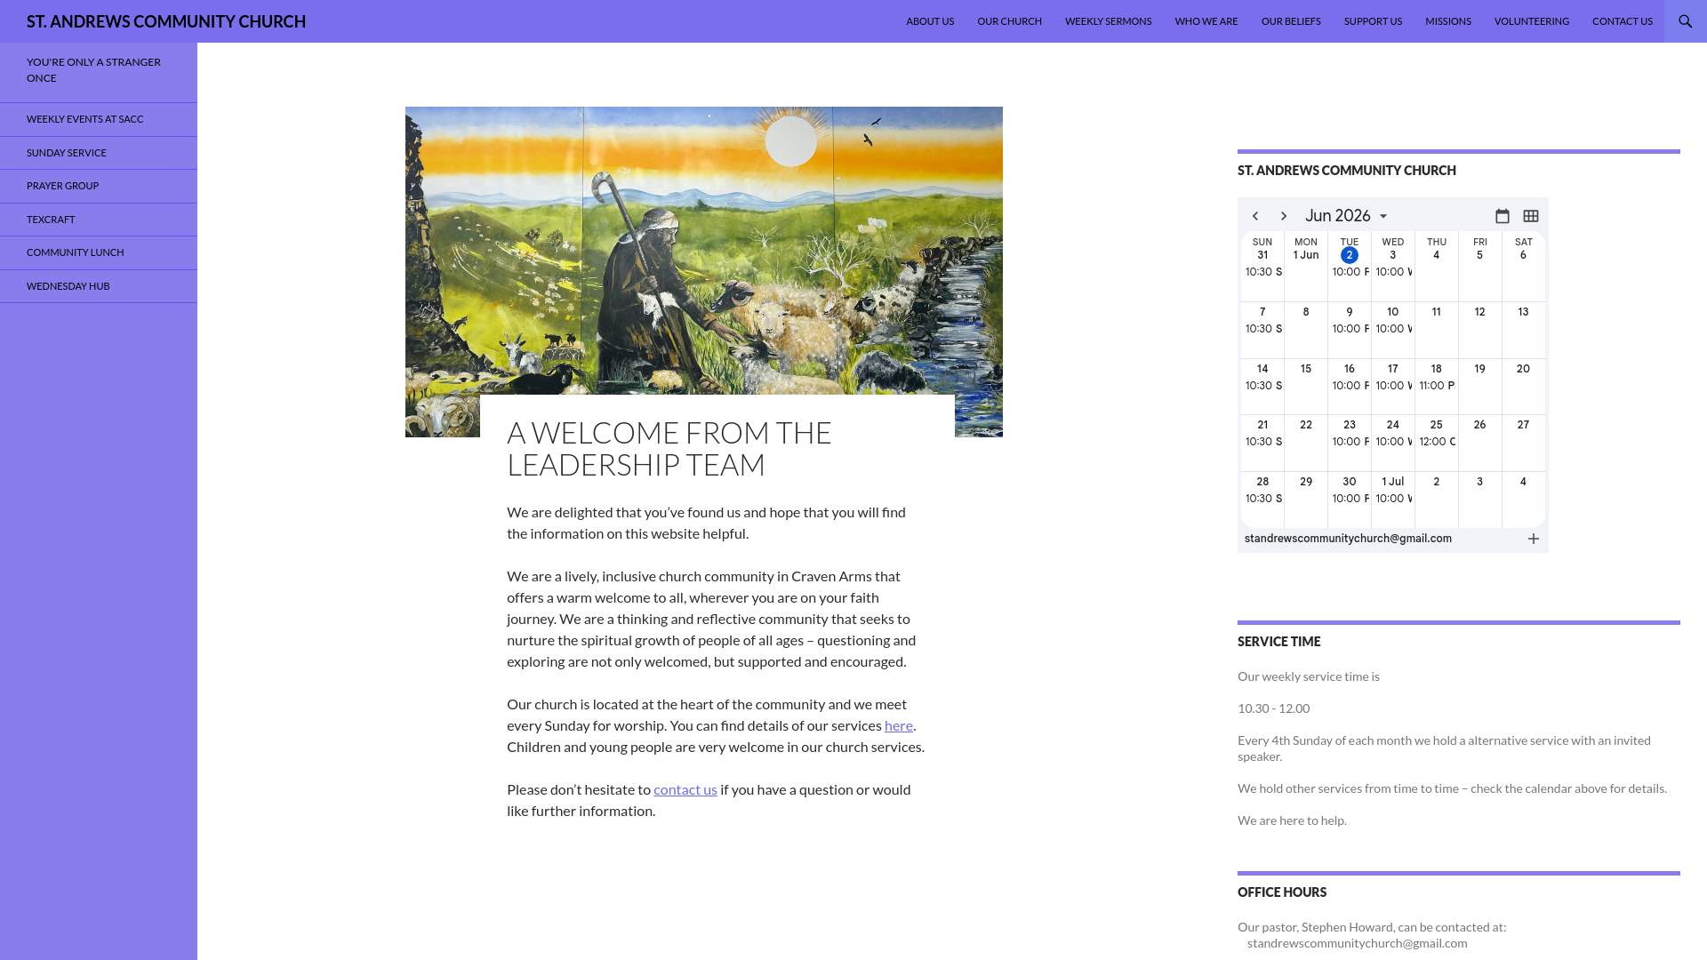The width and height of the screenshot is (1707, 960).
Task: Open the Contact Us menu item
Action: (1622, 21)
